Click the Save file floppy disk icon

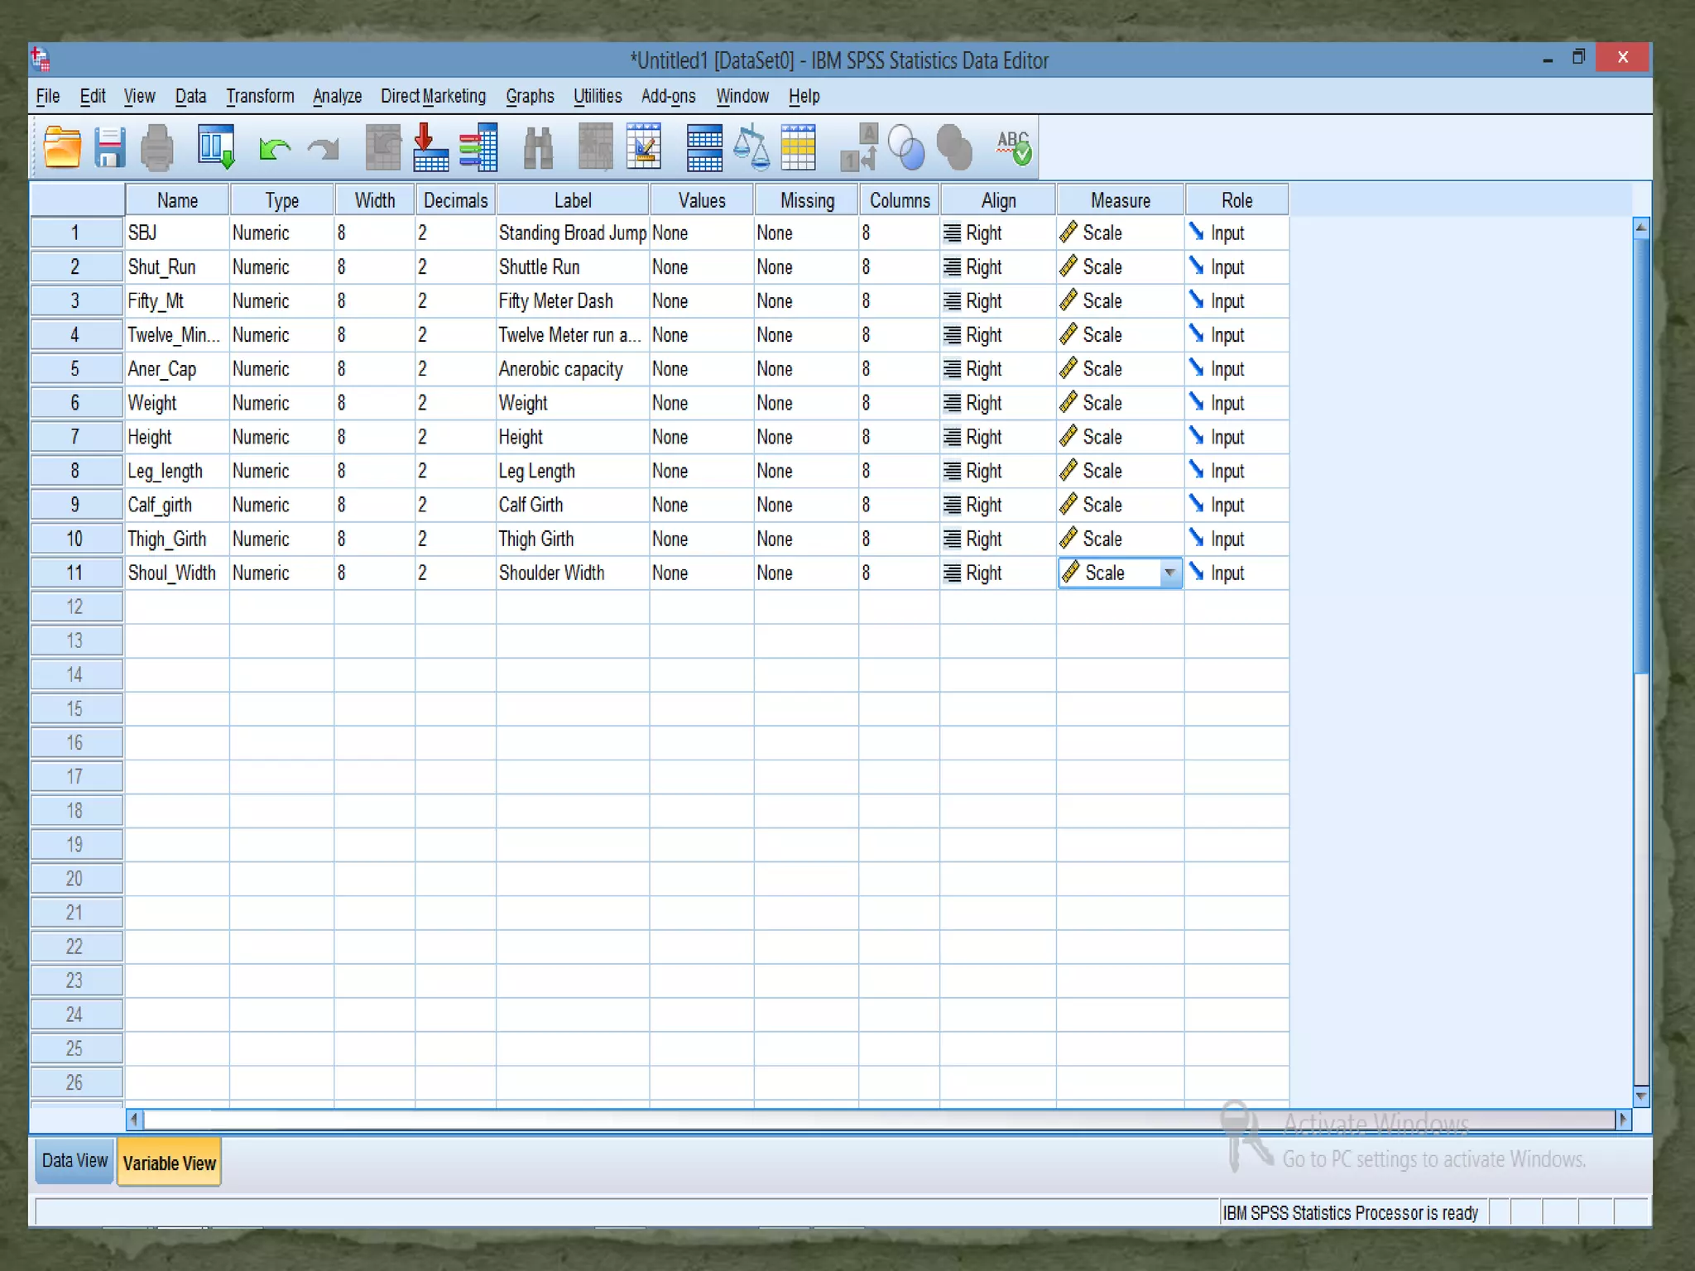(109, 148)
